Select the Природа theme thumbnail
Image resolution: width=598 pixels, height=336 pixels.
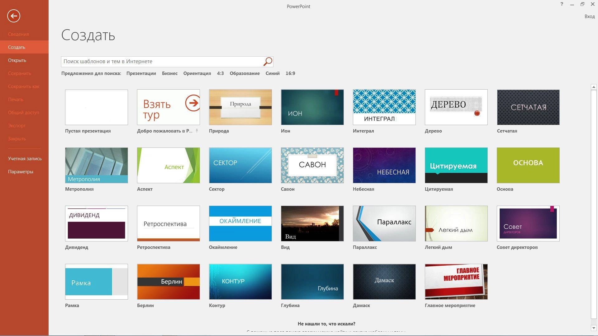(x=240, y=107)
